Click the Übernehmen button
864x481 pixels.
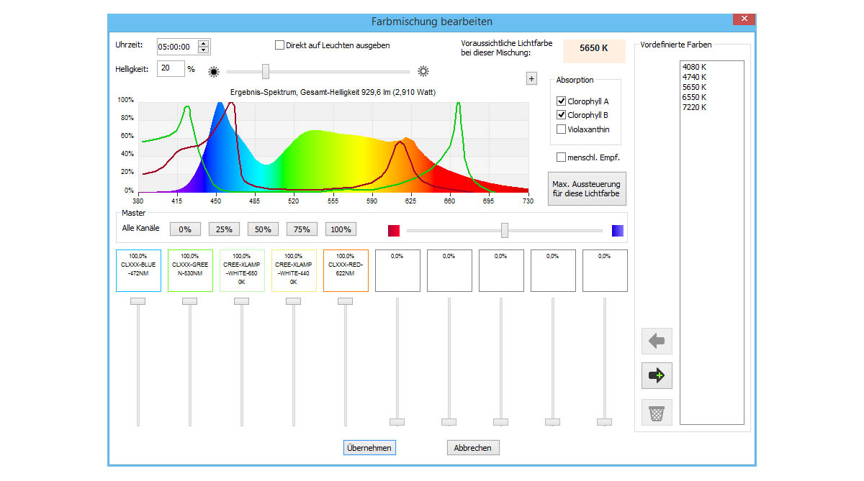(369, 448)
